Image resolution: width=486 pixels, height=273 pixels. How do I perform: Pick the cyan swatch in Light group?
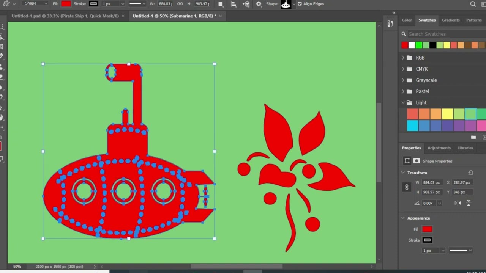point(412,126)
